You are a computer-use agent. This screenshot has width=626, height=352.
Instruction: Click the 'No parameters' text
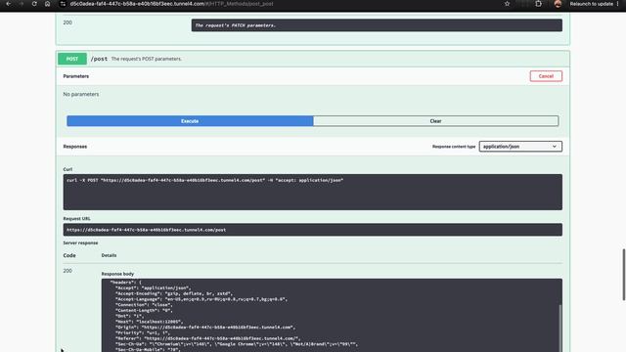(x=81, y=94)
